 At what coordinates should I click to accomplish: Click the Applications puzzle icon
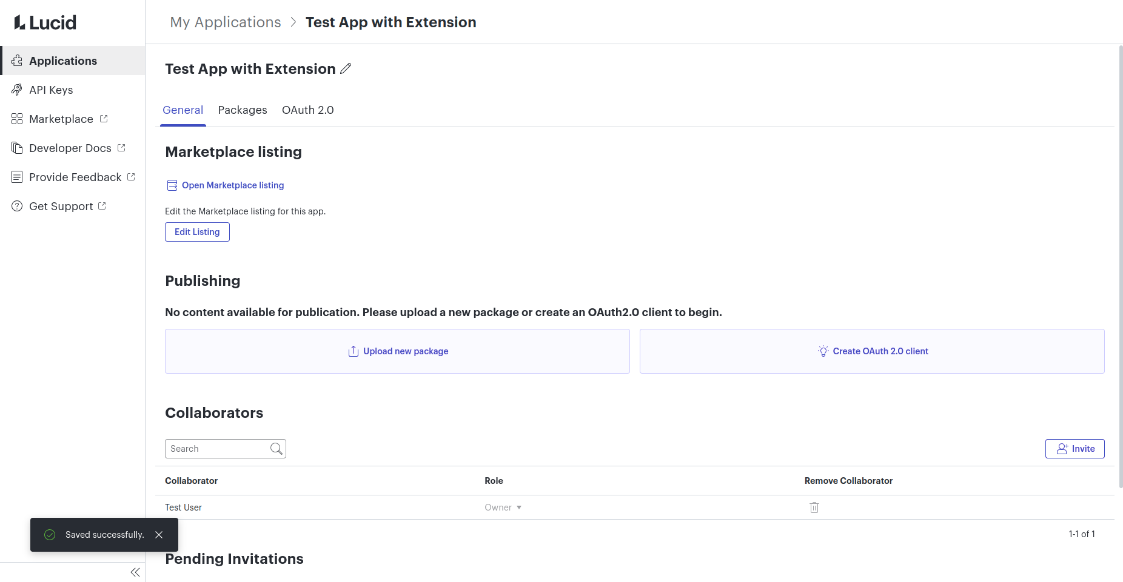17,61
